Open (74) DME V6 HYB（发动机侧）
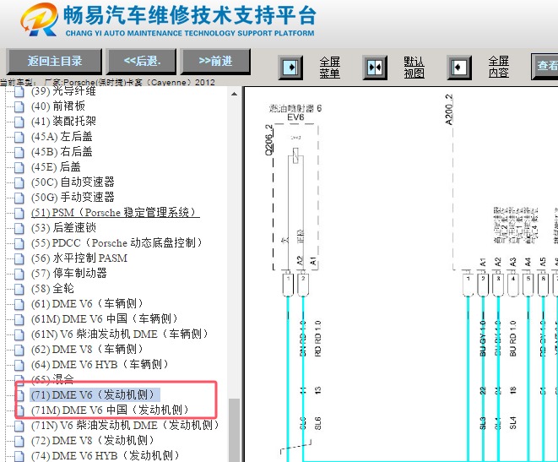This screenshot has width=558, height=462. [106, 455]
